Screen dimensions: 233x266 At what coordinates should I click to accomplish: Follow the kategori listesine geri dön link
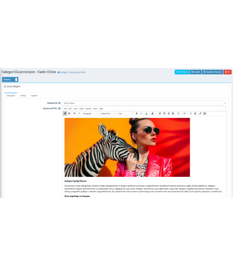pyautogui.click(x=72, y=72)
